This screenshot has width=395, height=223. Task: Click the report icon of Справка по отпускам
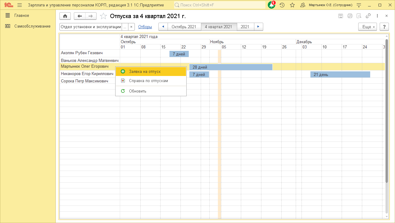point(123,81)
